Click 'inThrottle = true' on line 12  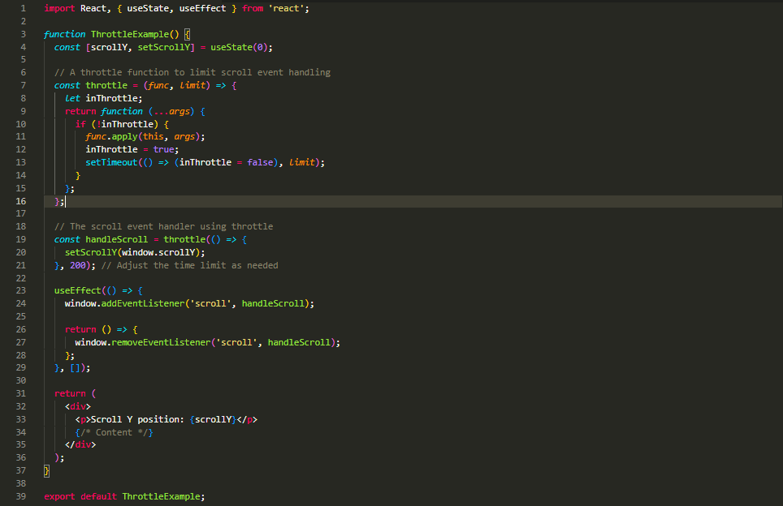pyautogui.click(x=130, y=149)
